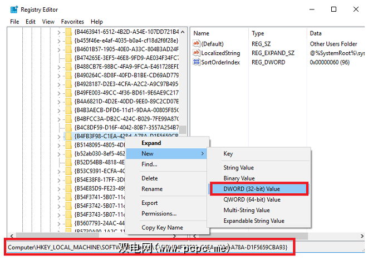Select the (Default) string value icon
Image resolution: width=373 pixels, height=261 pixels.
[x=197, y=44]
